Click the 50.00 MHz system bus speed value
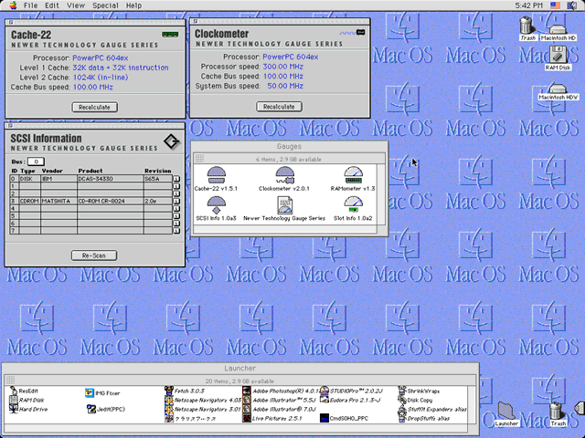 pos(285,86)
